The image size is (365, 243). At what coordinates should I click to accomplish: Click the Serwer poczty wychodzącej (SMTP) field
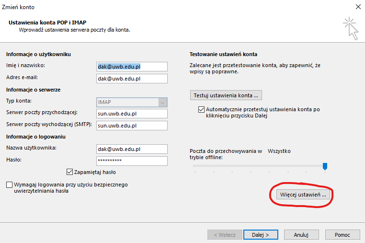132,126
